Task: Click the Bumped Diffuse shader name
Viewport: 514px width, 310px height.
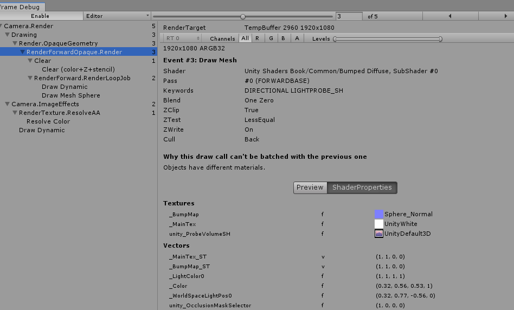Action: coord(341,71)
